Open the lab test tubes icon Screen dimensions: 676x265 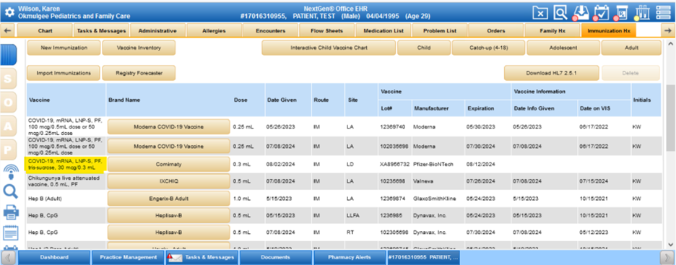[642, 12]
